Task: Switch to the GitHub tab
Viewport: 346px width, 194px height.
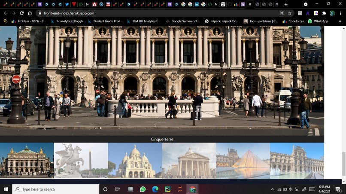Action: click(x=230, y=4)
